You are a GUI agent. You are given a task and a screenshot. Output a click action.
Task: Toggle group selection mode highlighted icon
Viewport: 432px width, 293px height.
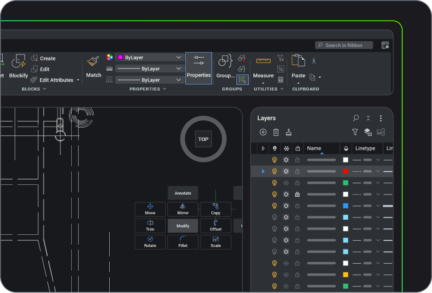242,80
